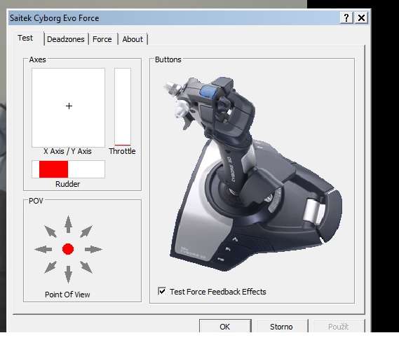The image size is (399, 340).
Task: Select the Test tab
Action: point(25,38)
